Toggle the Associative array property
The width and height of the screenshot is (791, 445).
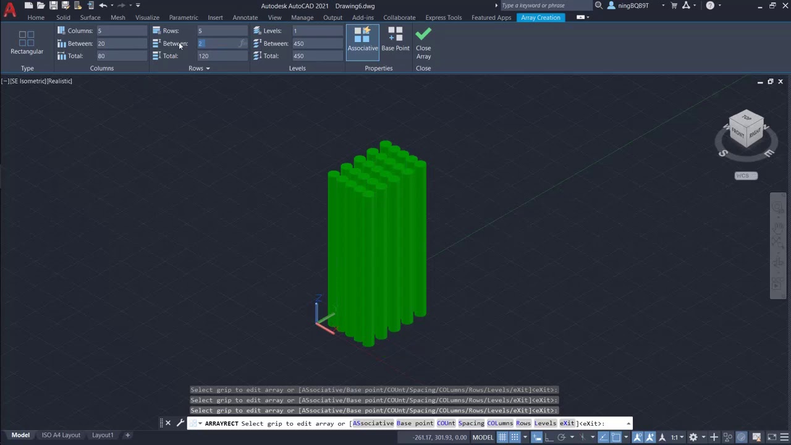(x=363, y=42)
